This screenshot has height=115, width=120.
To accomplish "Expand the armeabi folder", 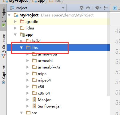I will tap(28, 61).
